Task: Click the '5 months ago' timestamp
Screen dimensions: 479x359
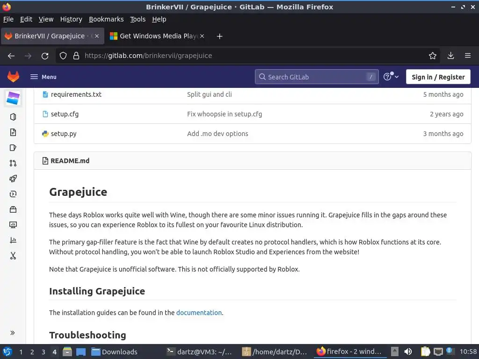Action: (443, 94)
